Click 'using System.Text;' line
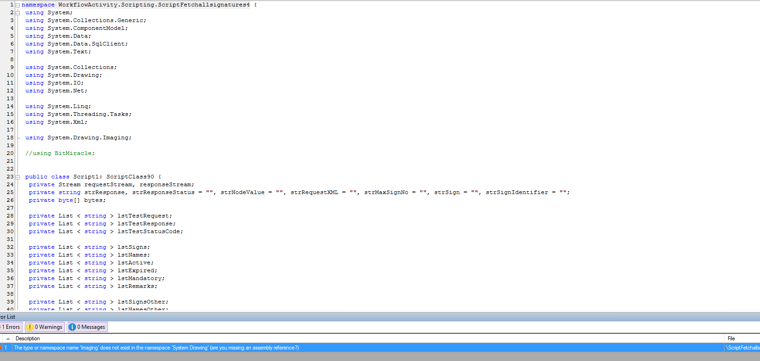 (58, 52)
